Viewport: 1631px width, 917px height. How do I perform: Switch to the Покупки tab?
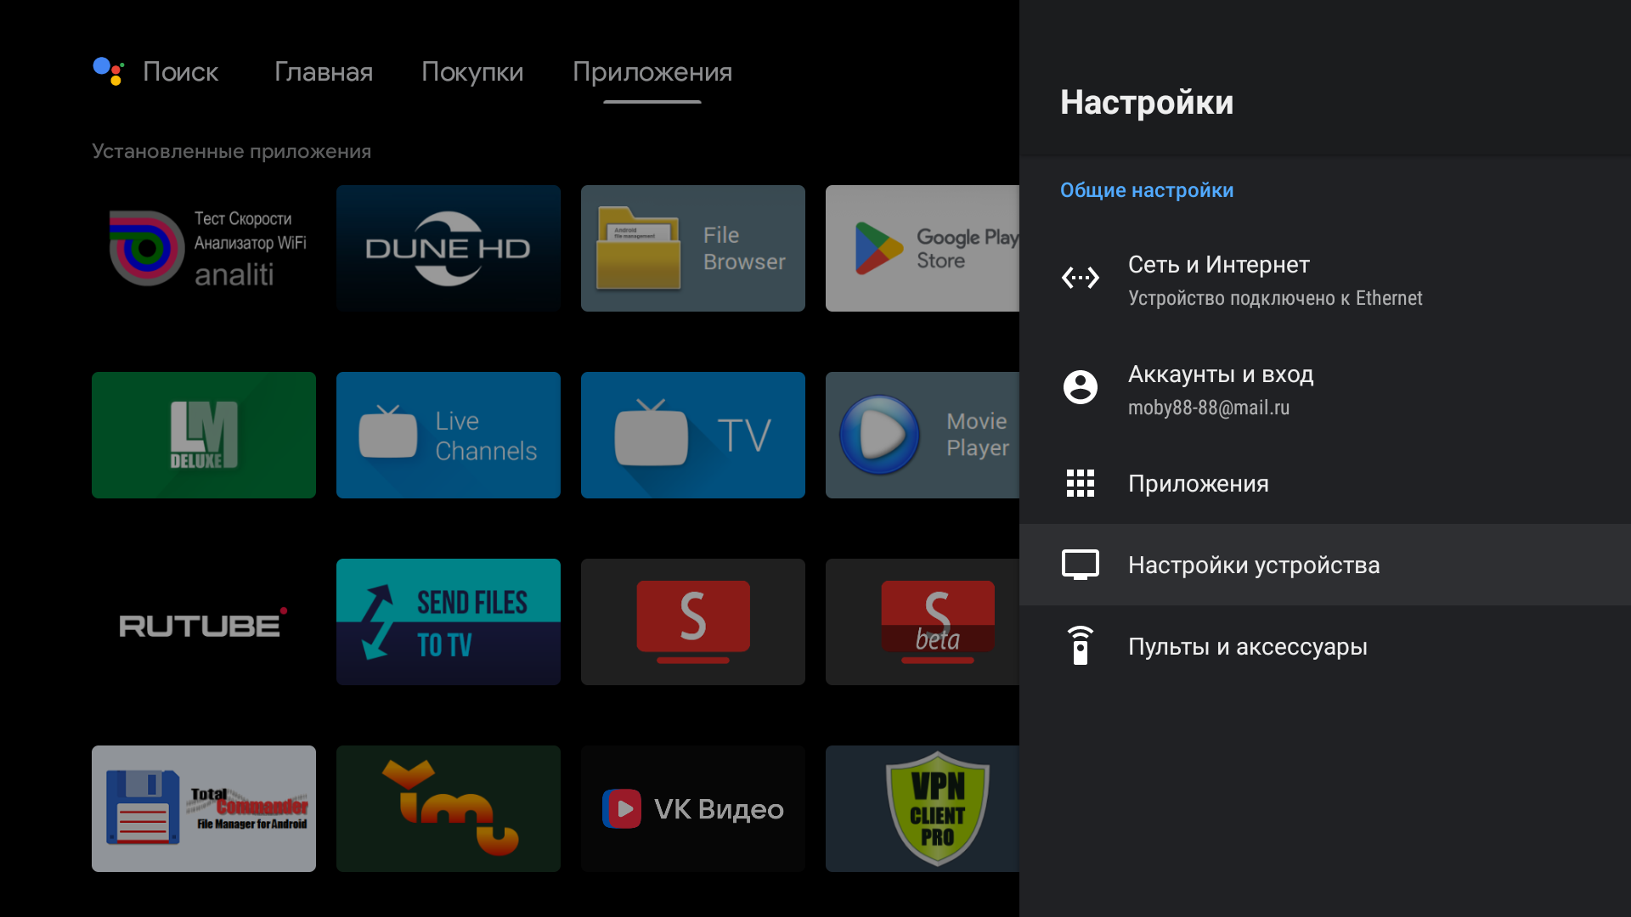[472, 72]
